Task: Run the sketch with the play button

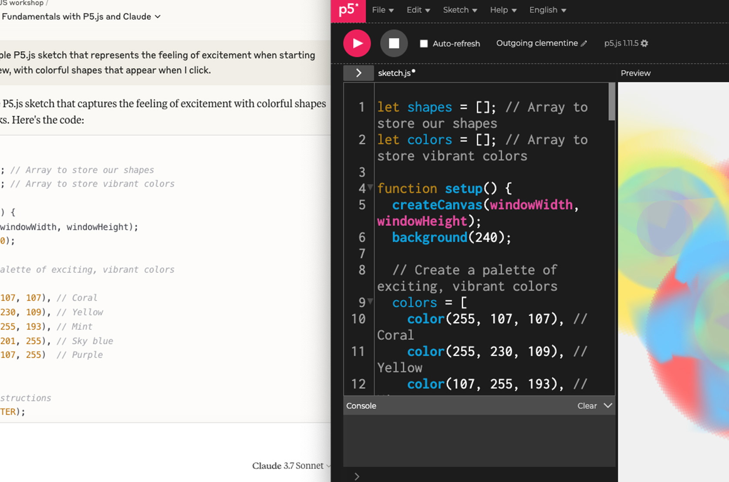Action: (357, 43)
